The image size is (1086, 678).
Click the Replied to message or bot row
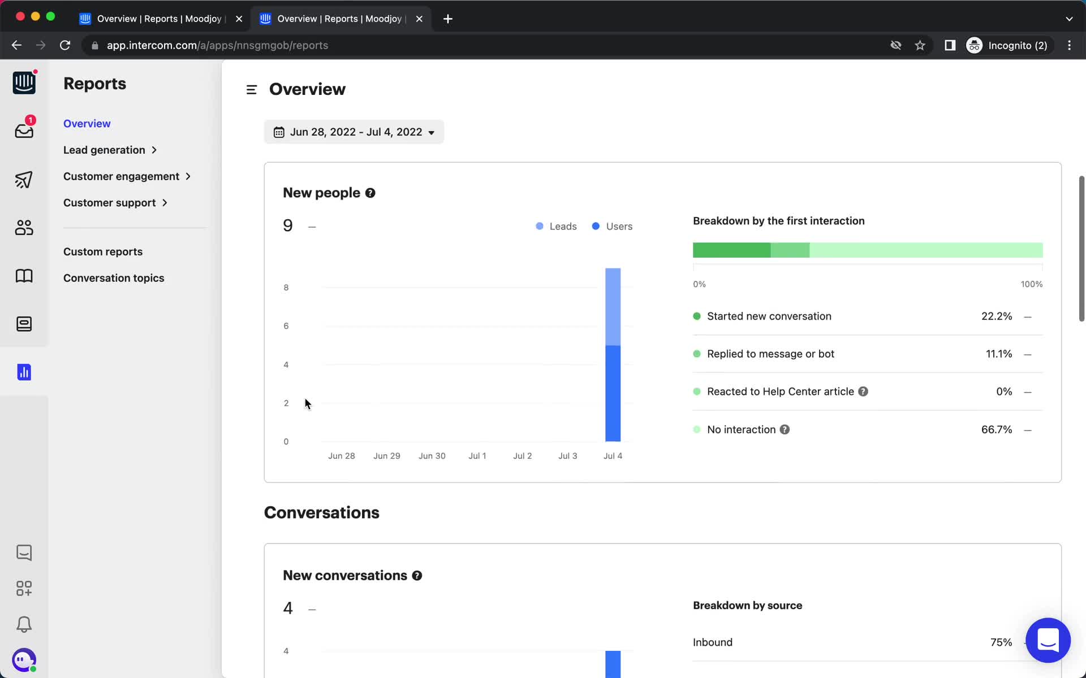868,354
